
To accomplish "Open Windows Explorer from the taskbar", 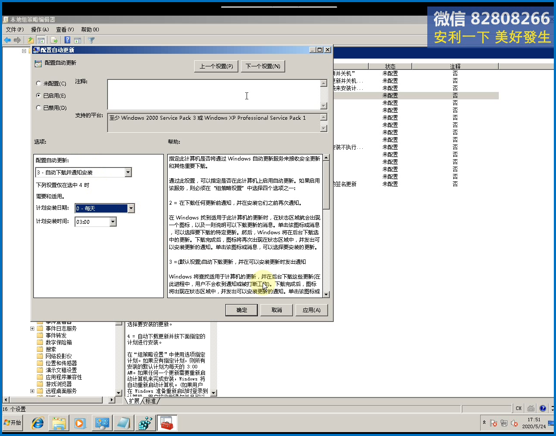I will coord(59,423).
